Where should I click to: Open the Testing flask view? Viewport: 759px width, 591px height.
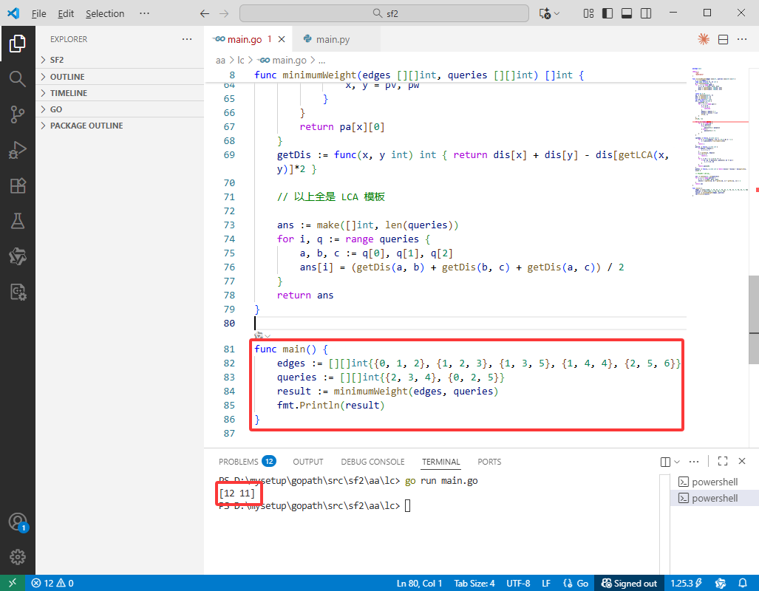[18, 221]
